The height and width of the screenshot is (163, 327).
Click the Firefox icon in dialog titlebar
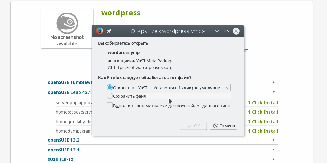click(x=99, y=31)
